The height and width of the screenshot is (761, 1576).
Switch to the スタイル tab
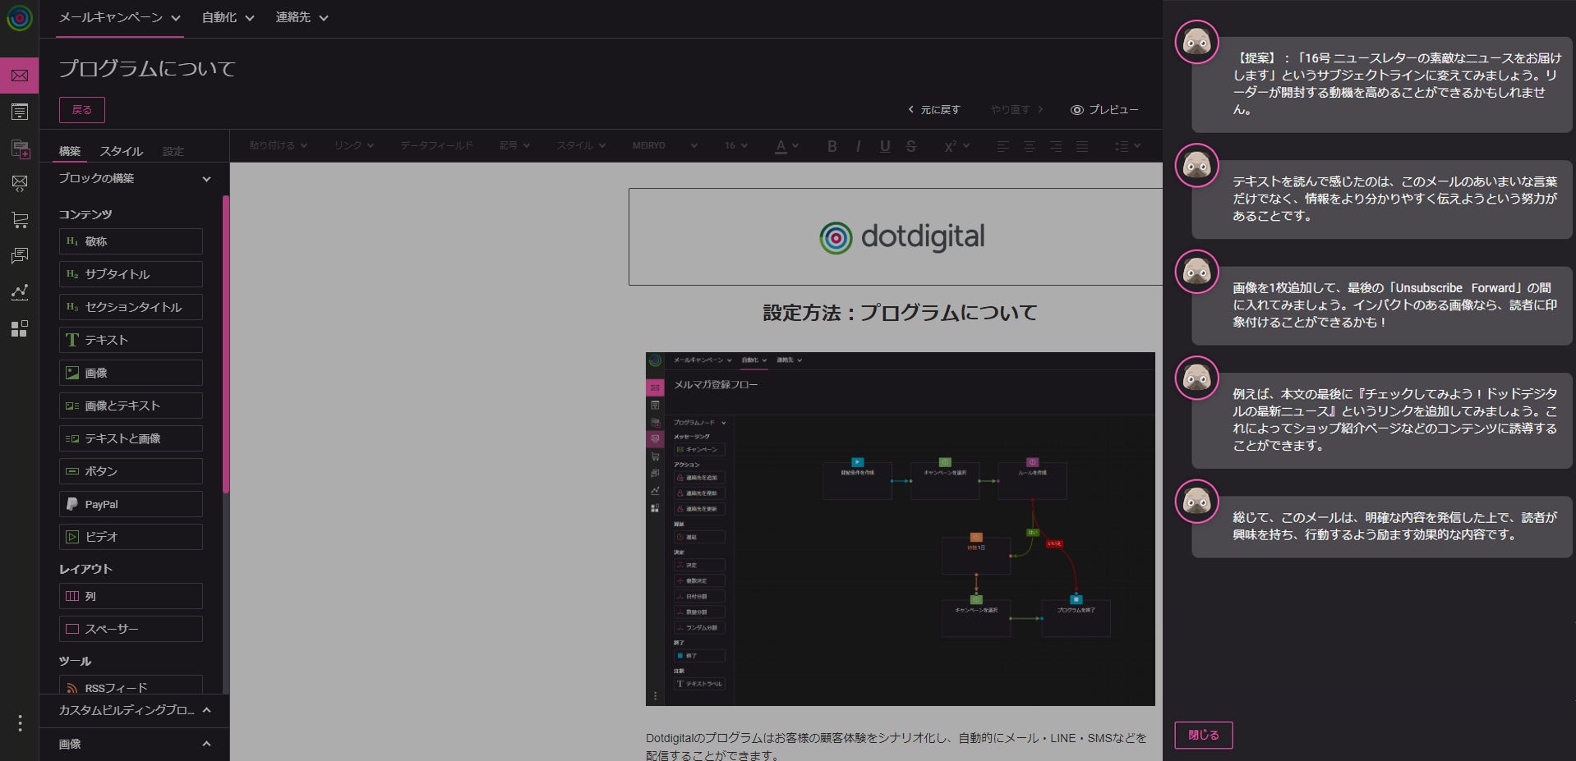coord(121,151)
